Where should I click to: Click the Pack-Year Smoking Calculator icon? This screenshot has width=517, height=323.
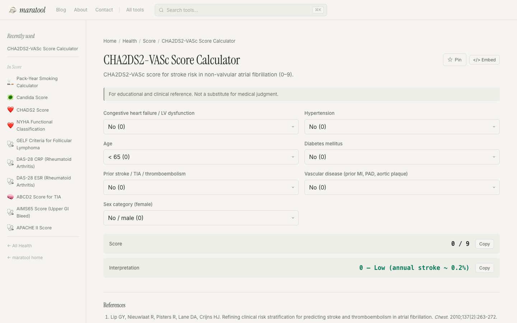[10, 82]
